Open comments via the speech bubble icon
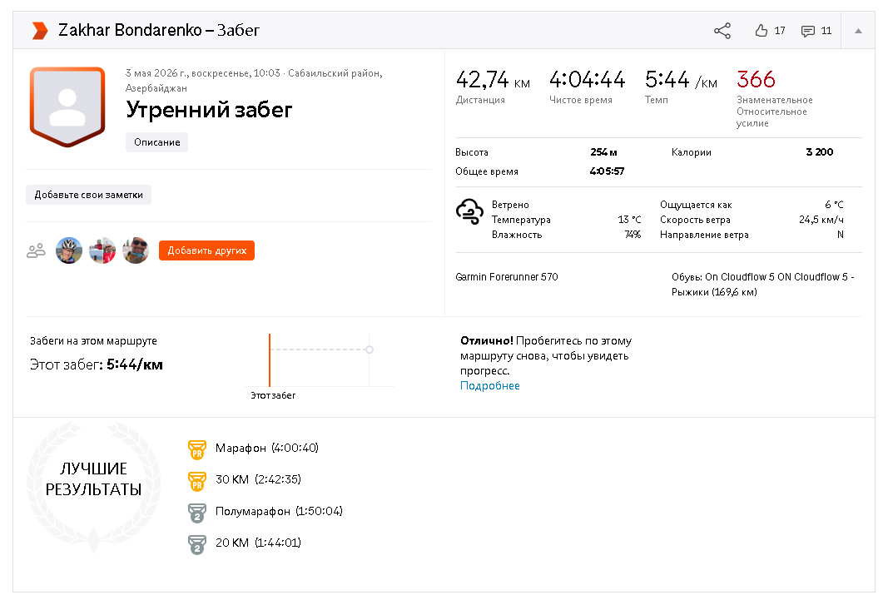Screen dimensions: 888x600 point(807,31)
